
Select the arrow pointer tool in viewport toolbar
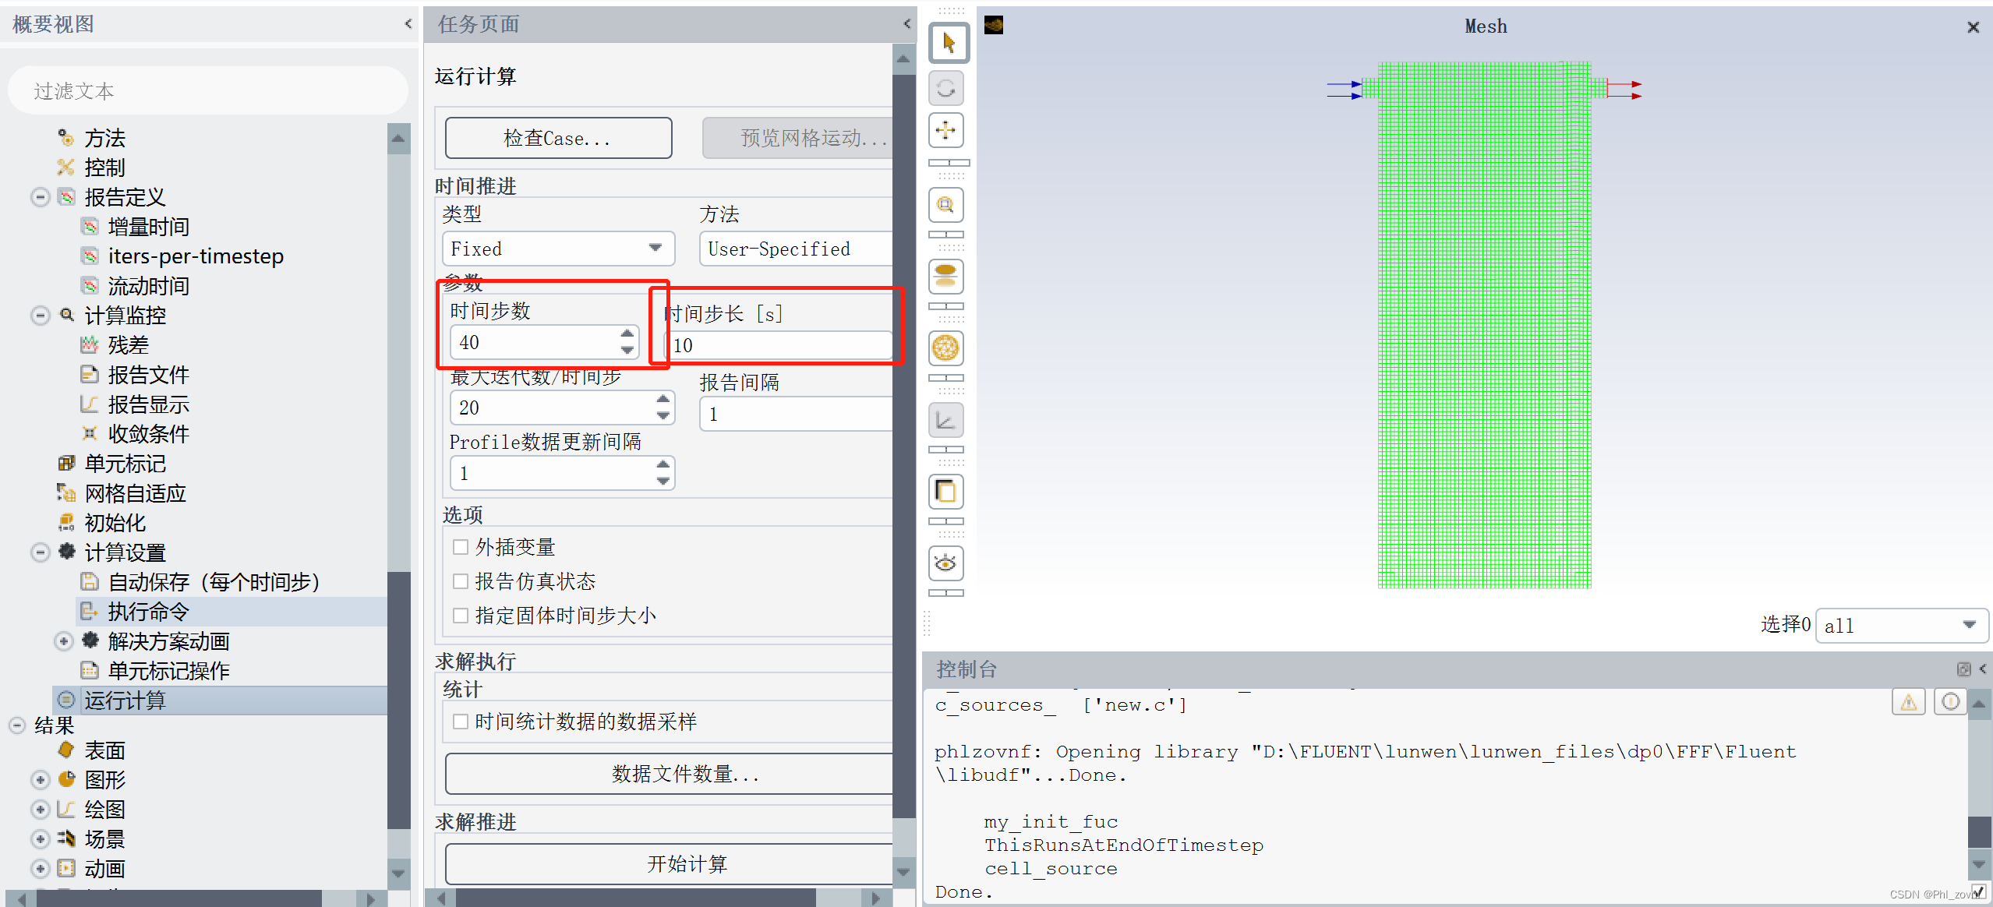[x=948, y=43]
